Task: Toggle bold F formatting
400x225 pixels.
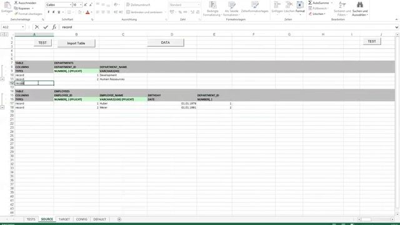Action: [49, 12]
